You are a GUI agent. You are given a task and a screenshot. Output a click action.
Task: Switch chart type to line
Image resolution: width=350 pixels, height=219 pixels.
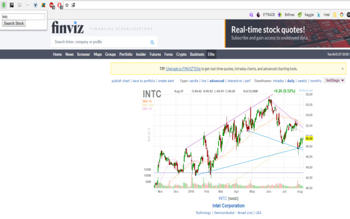[204, 81]
